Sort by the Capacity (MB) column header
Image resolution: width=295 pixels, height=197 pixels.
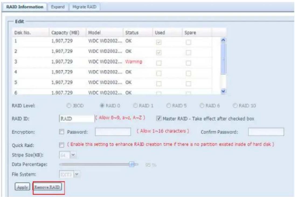pos(62,33)
